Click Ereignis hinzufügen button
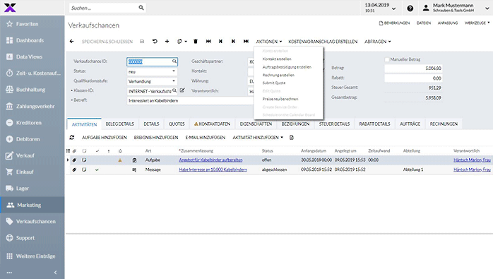Screen dimensions: 493x279 click(x=156, y=138)
